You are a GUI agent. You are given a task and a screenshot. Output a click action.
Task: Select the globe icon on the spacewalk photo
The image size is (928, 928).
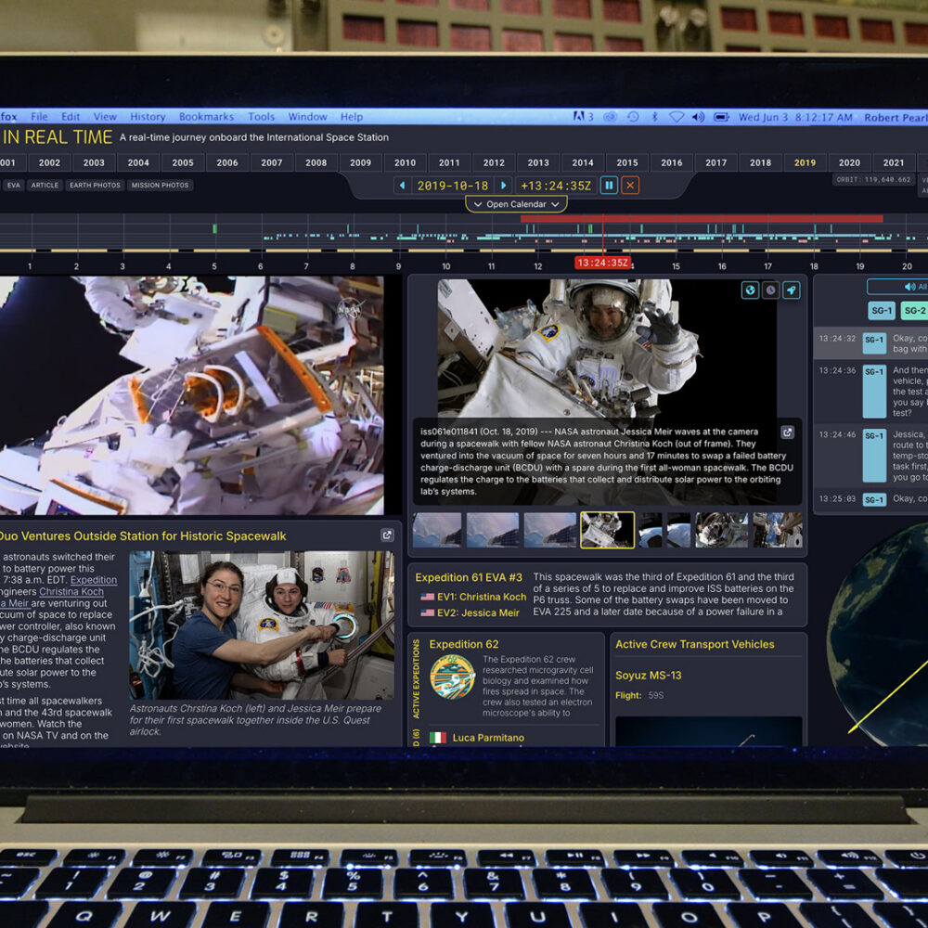[x=750, y=290]
